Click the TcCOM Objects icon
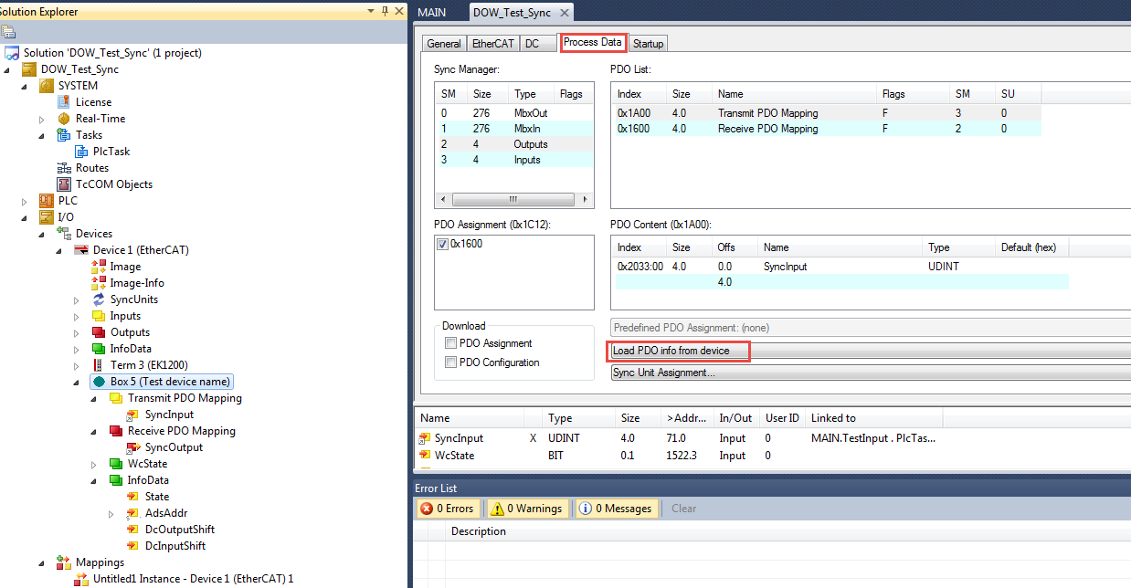The image size is (1131, 588). tap(64, 184)
